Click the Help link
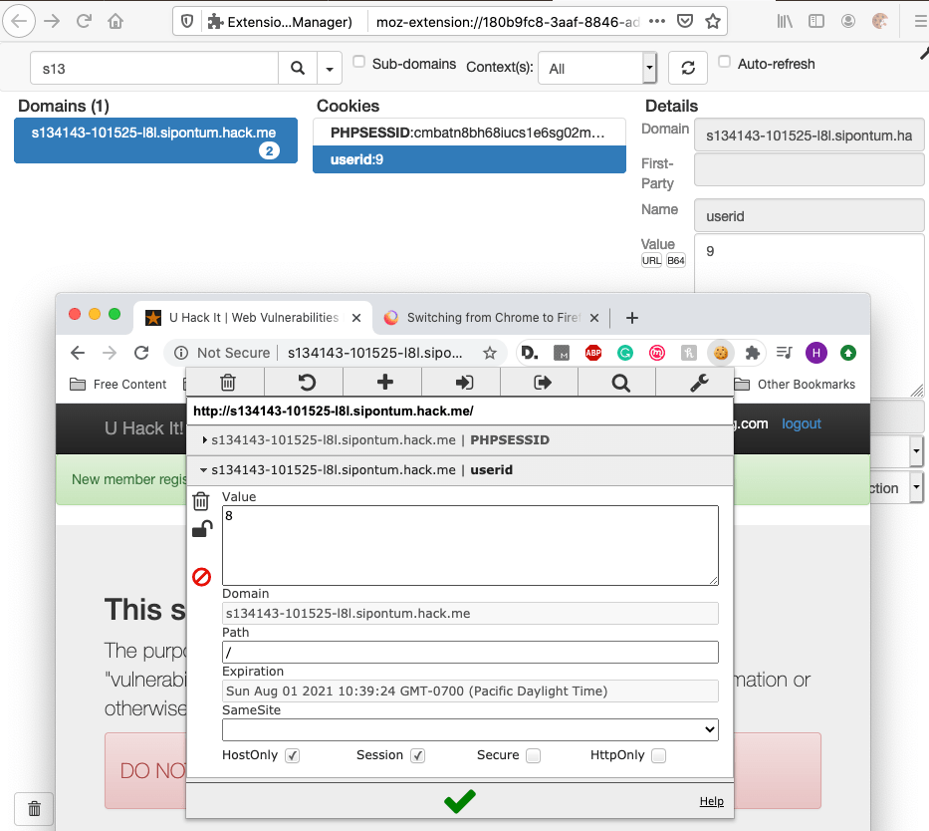929x831 pixels. tap(711, 801)
